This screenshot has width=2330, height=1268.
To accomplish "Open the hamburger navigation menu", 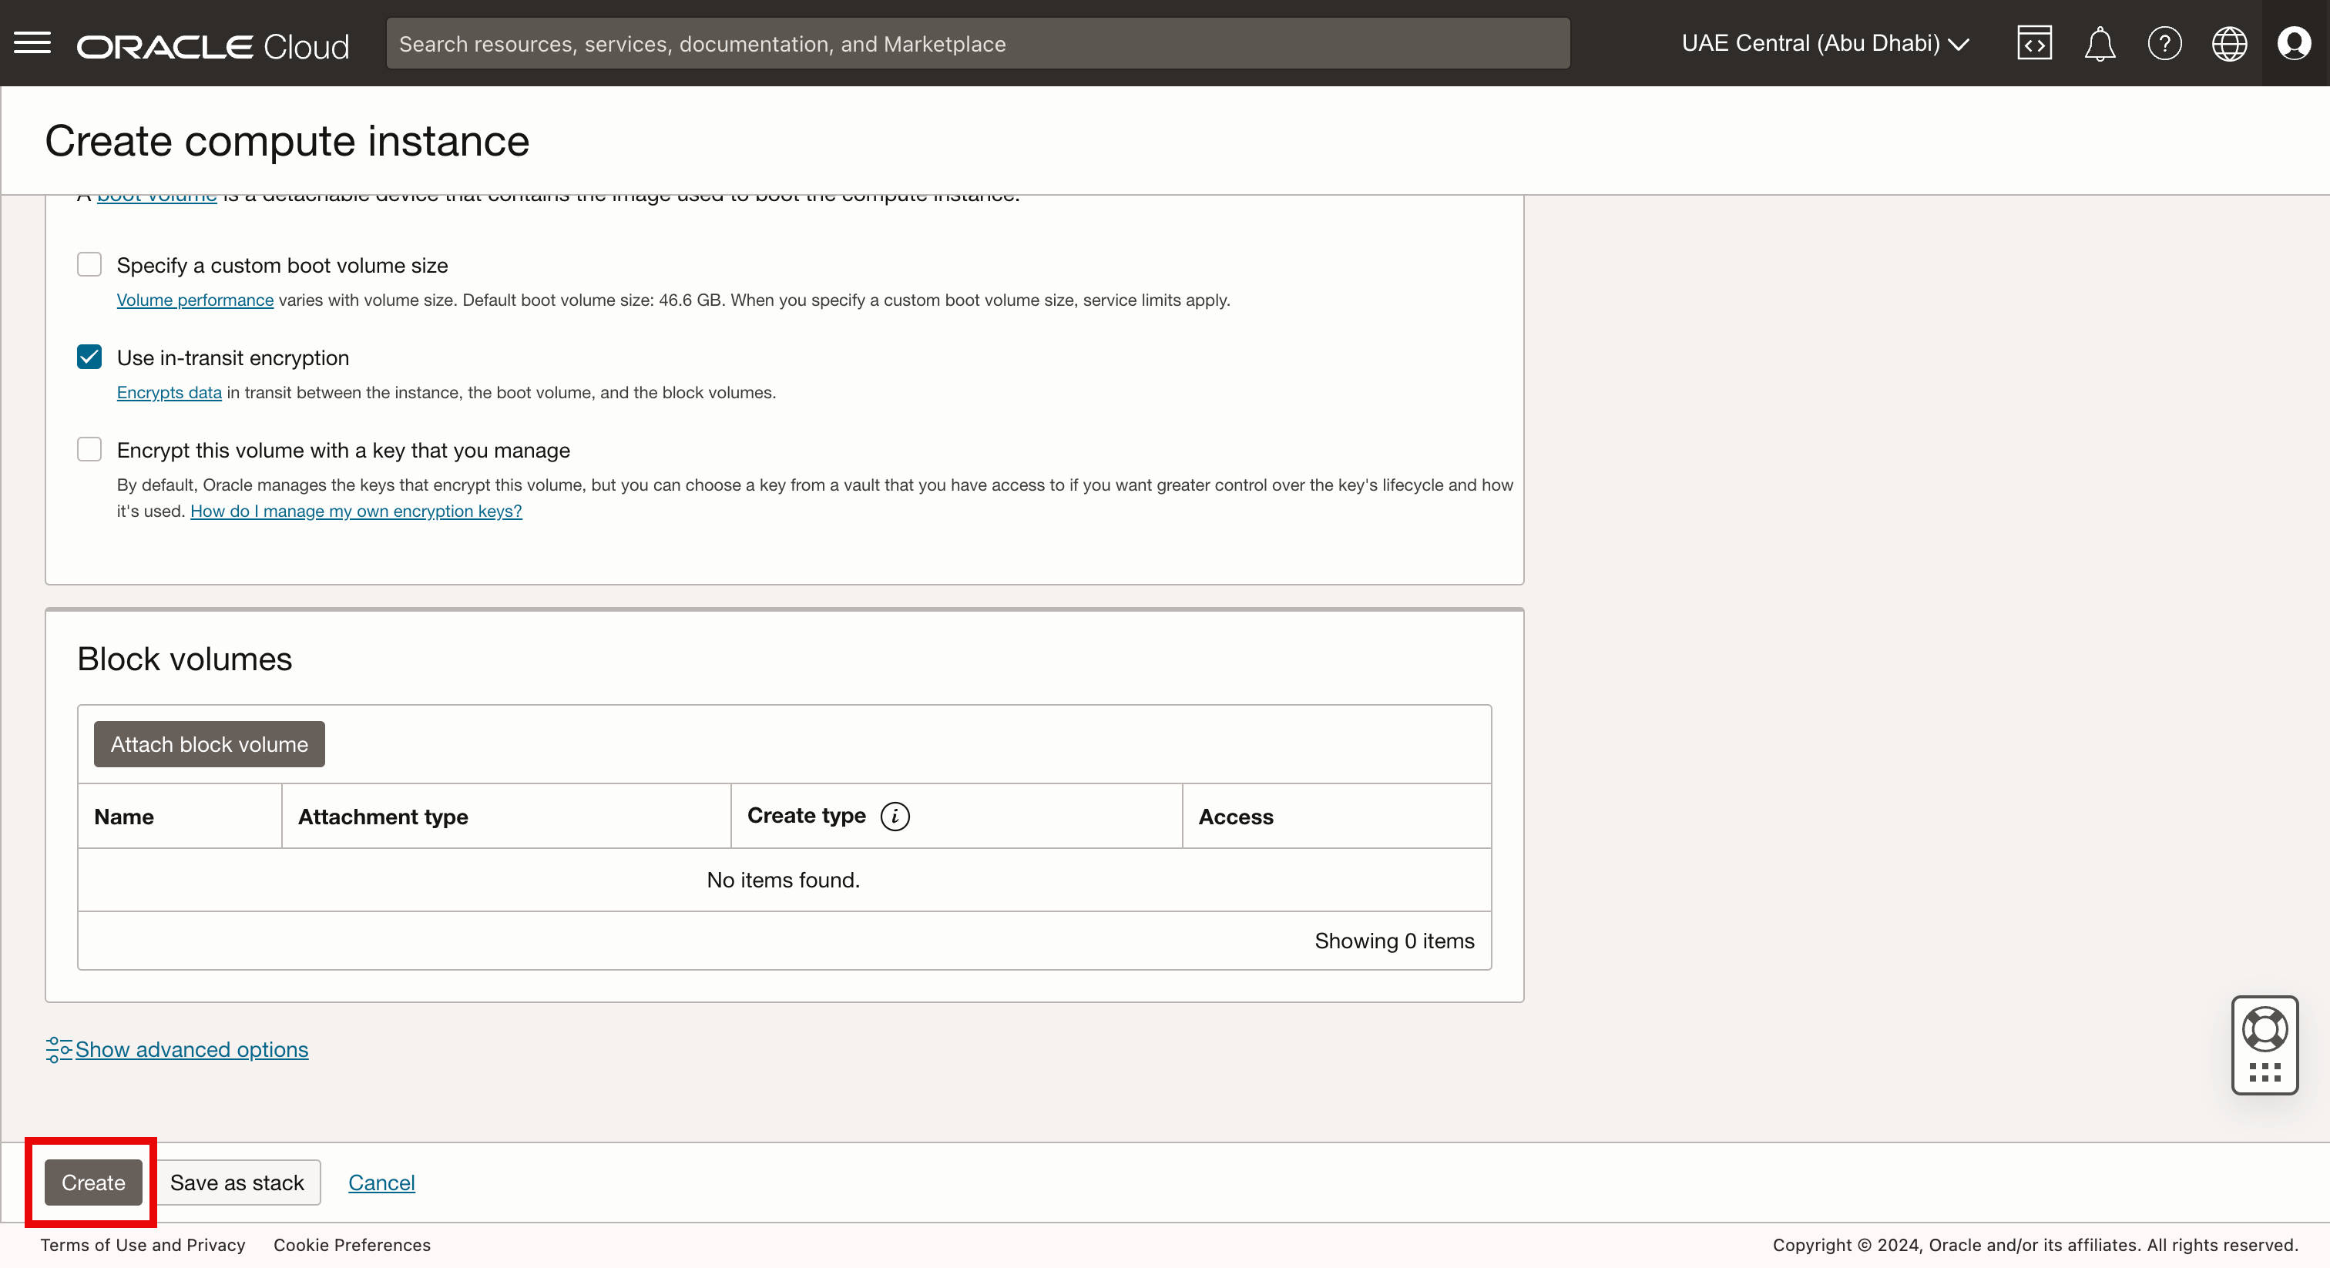I will click(32, 42).
